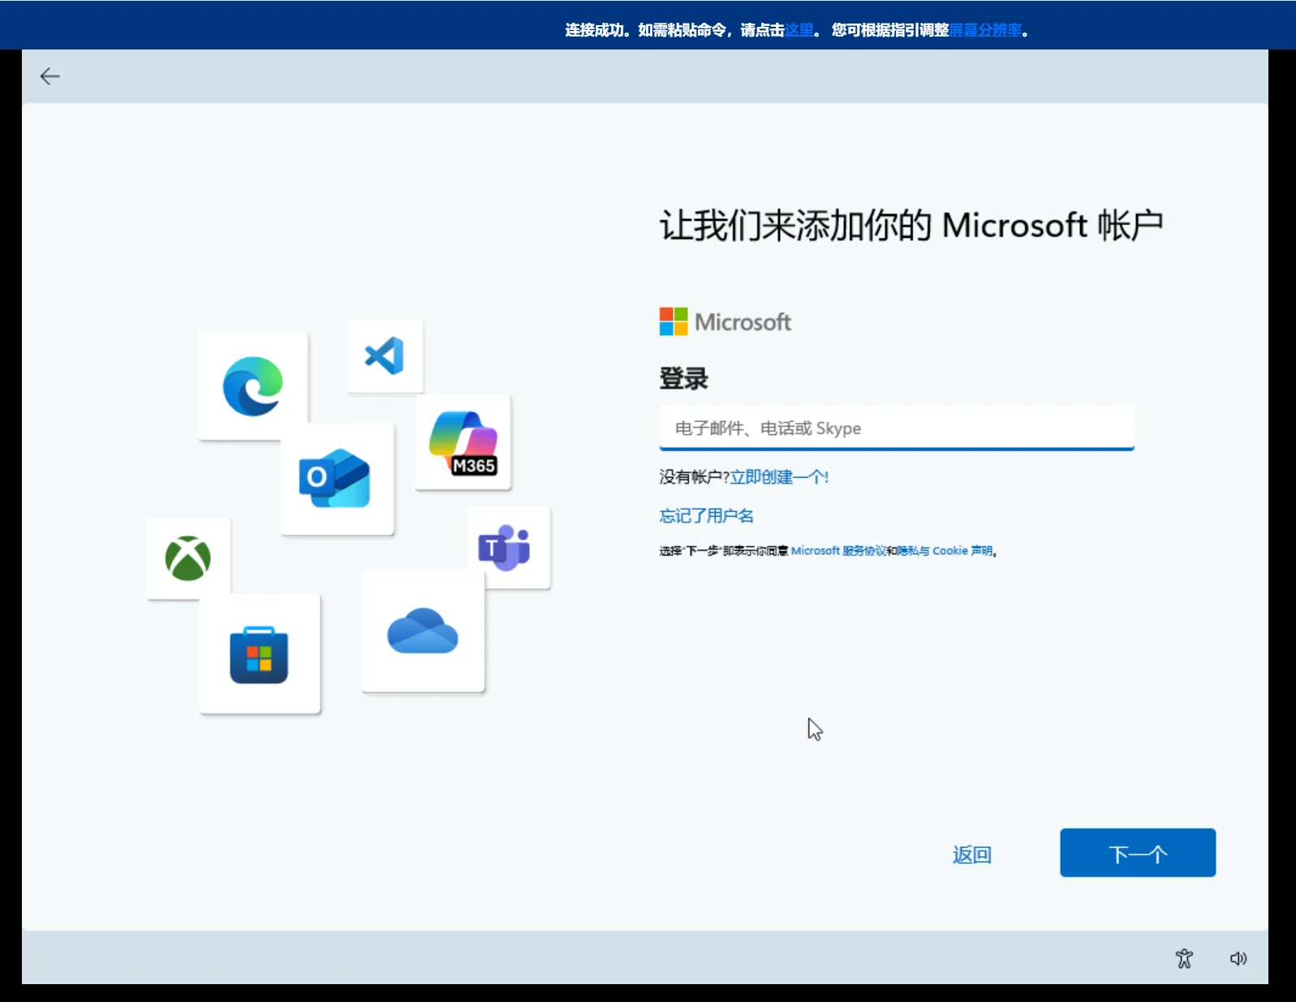Click the Microsoft logo above sign-in

coord(725,322)
